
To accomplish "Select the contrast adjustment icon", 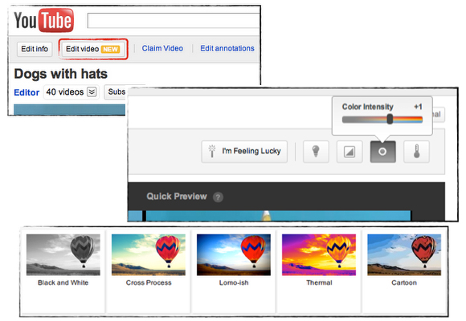I will point(349,152).
